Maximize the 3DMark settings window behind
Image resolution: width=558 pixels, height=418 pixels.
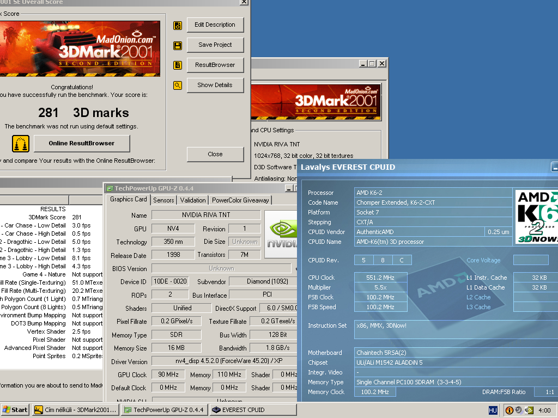[x=372, y=64]
